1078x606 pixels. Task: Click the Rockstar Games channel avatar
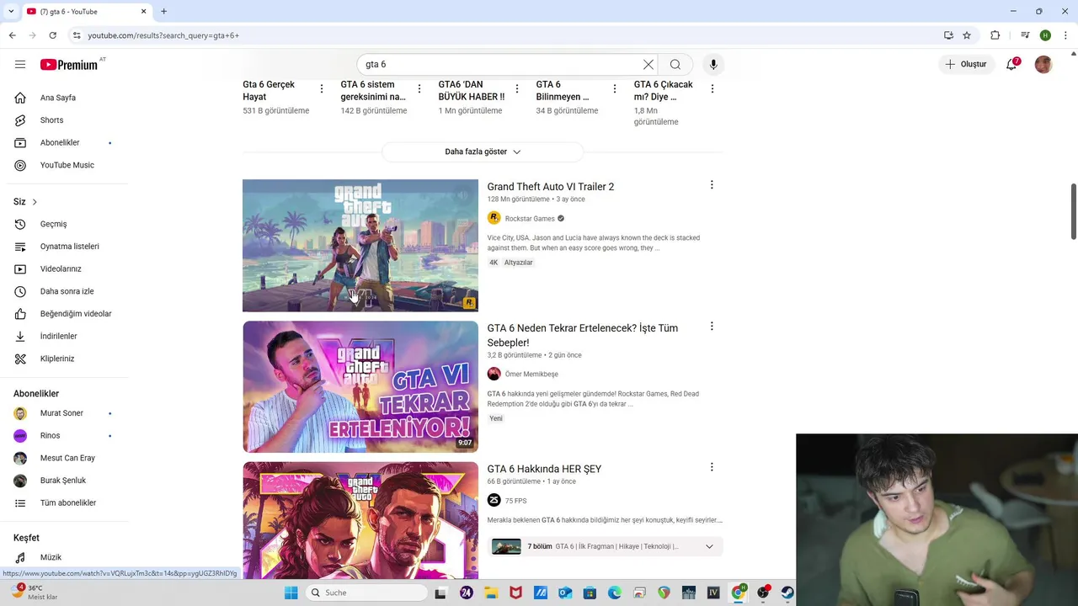(494, 218)
